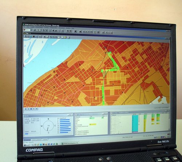182x162 pixels.
Task: Click the fast-forward playback icon in main toolbar
Action: (92, 32)
